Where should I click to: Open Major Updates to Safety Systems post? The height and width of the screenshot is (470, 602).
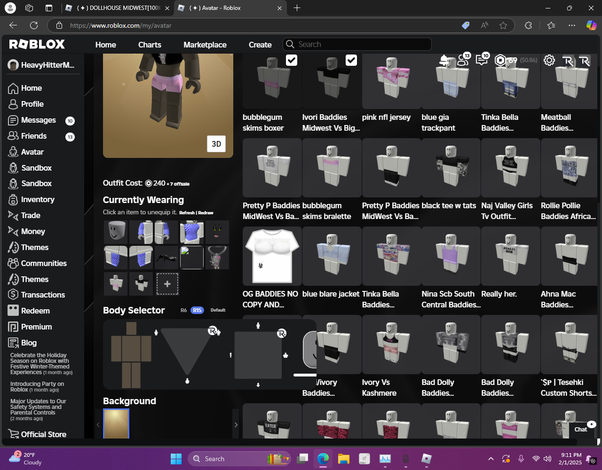click(39, 410)
